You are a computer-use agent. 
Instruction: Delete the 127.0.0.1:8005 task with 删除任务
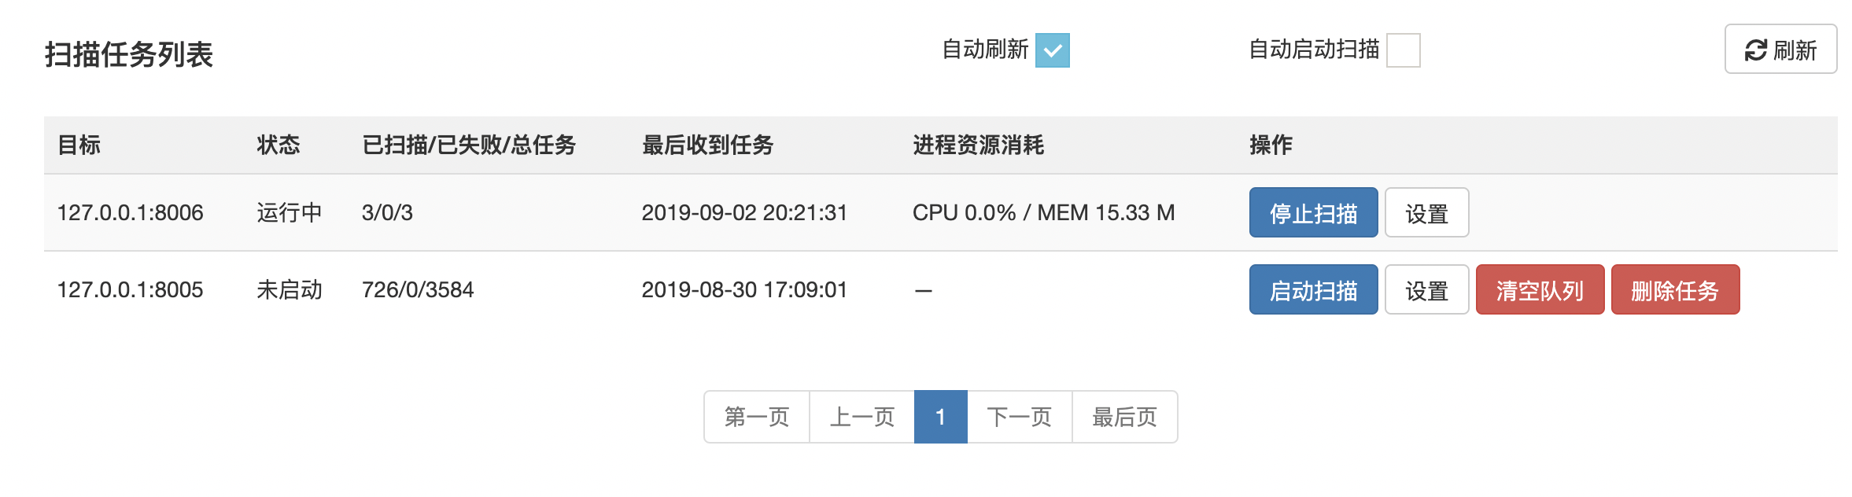coord(1674,289)
